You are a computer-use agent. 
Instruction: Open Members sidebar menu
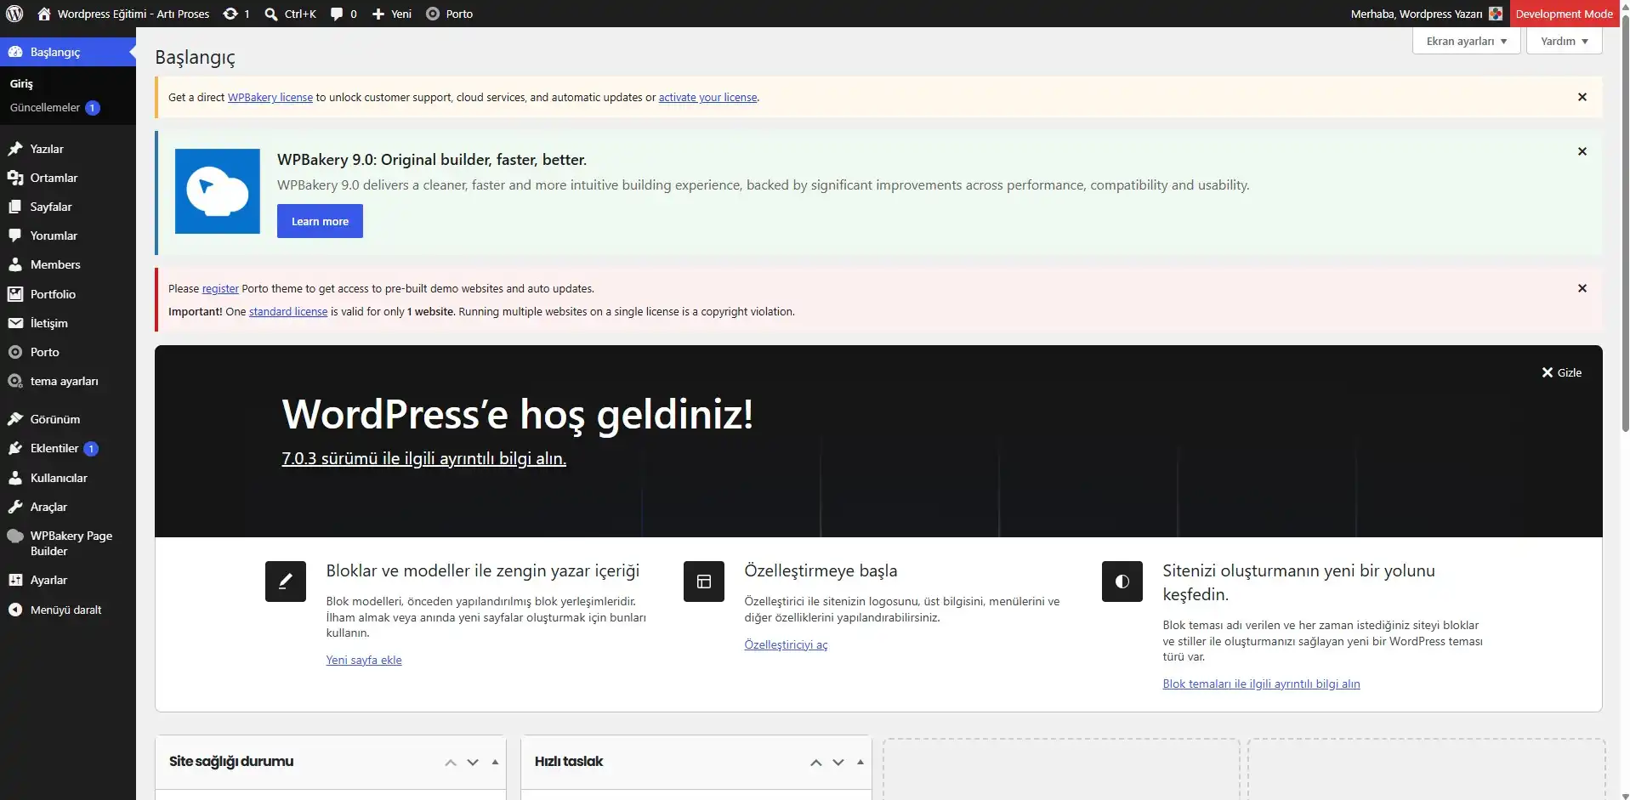(68, 264)
